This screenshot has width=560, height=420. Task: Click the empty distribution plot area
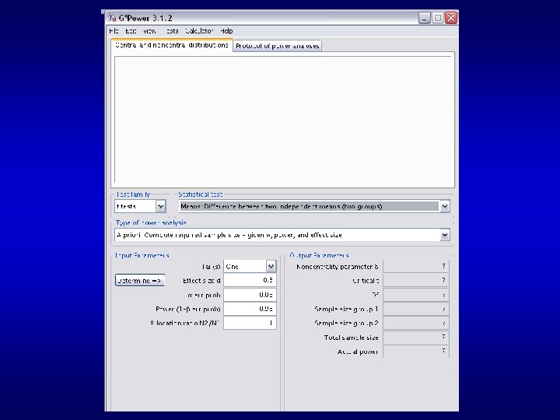[285, 120]
